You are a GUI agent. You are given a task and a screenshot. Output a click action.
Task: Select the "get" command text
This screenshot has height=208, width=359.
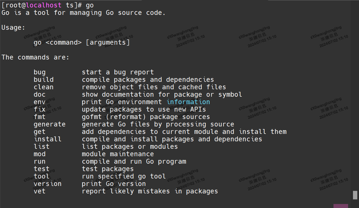pyautogui.click(x=39, y=132)
